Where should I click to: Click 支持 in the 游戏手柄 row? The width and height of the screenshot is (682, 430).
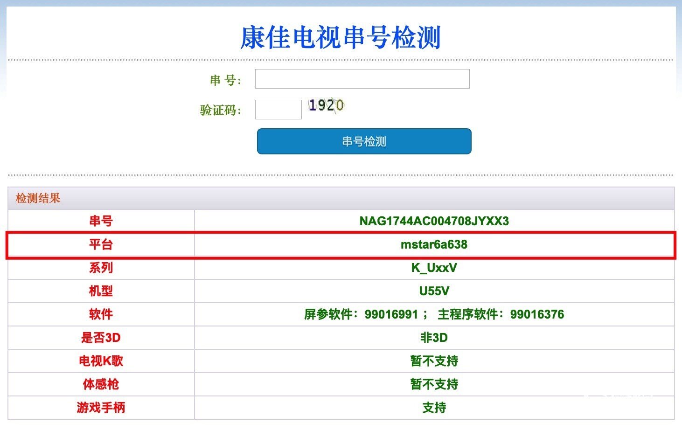(x=434, y=408)
